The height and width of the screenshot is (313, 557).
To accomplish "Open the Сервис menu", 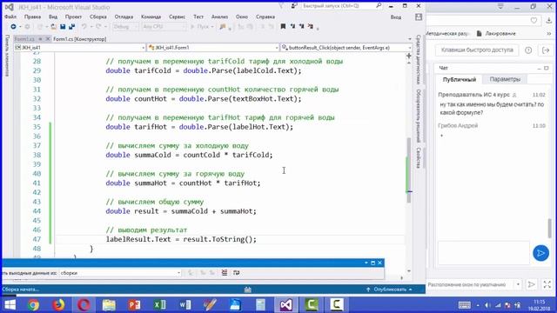I will point(177,17).
